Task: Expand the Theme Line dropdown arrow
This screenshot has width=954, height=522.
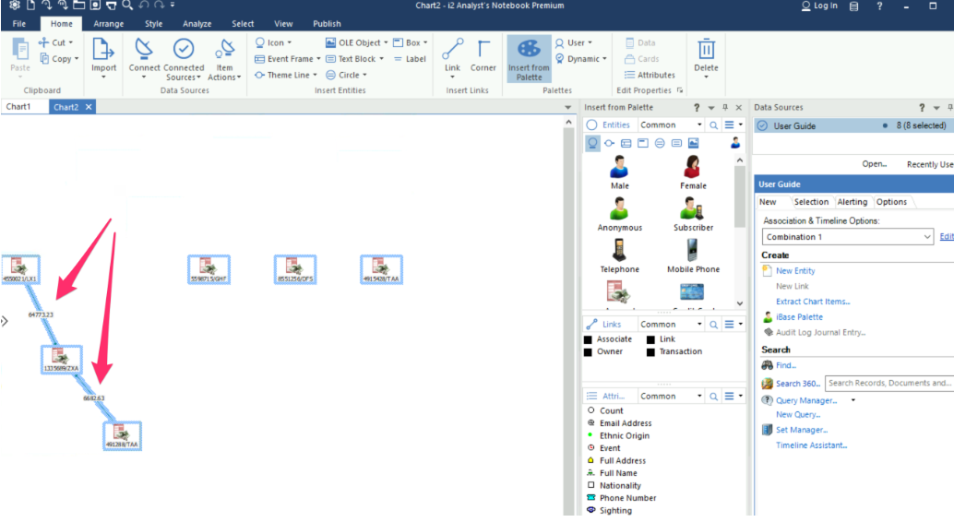Action: (x=316, y=76)
